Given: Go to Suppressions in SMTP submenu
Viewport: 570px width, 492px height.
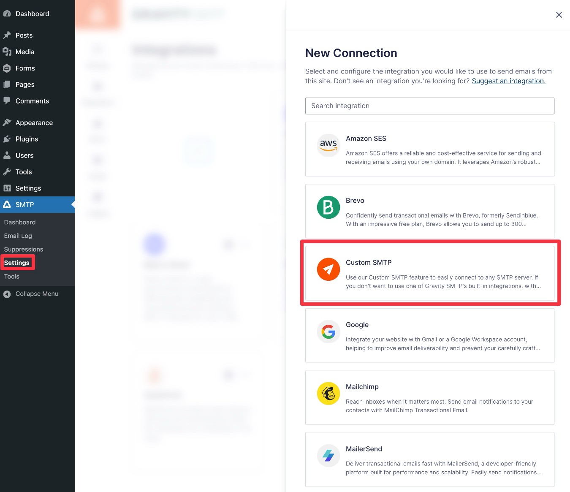Looking at the screenshot, I should click(24, 249).
